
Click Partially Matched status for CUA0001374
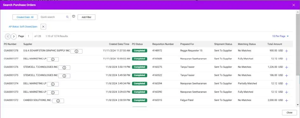[x=248, y=84]
